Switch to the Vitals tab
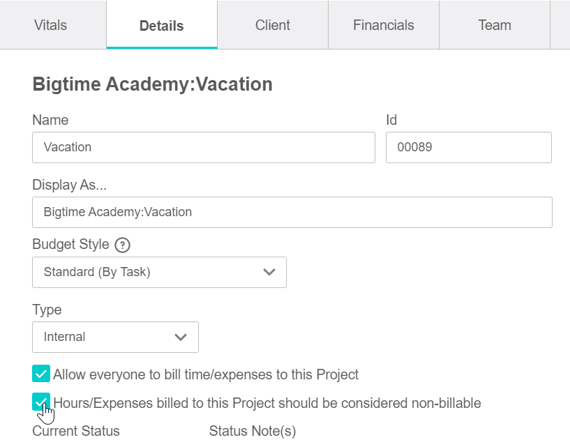This screenshot has height=440, width=570. (50, 25)
